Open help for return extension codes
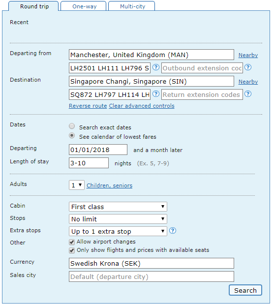The image size is (274, 307). click(x=248, y=94)
